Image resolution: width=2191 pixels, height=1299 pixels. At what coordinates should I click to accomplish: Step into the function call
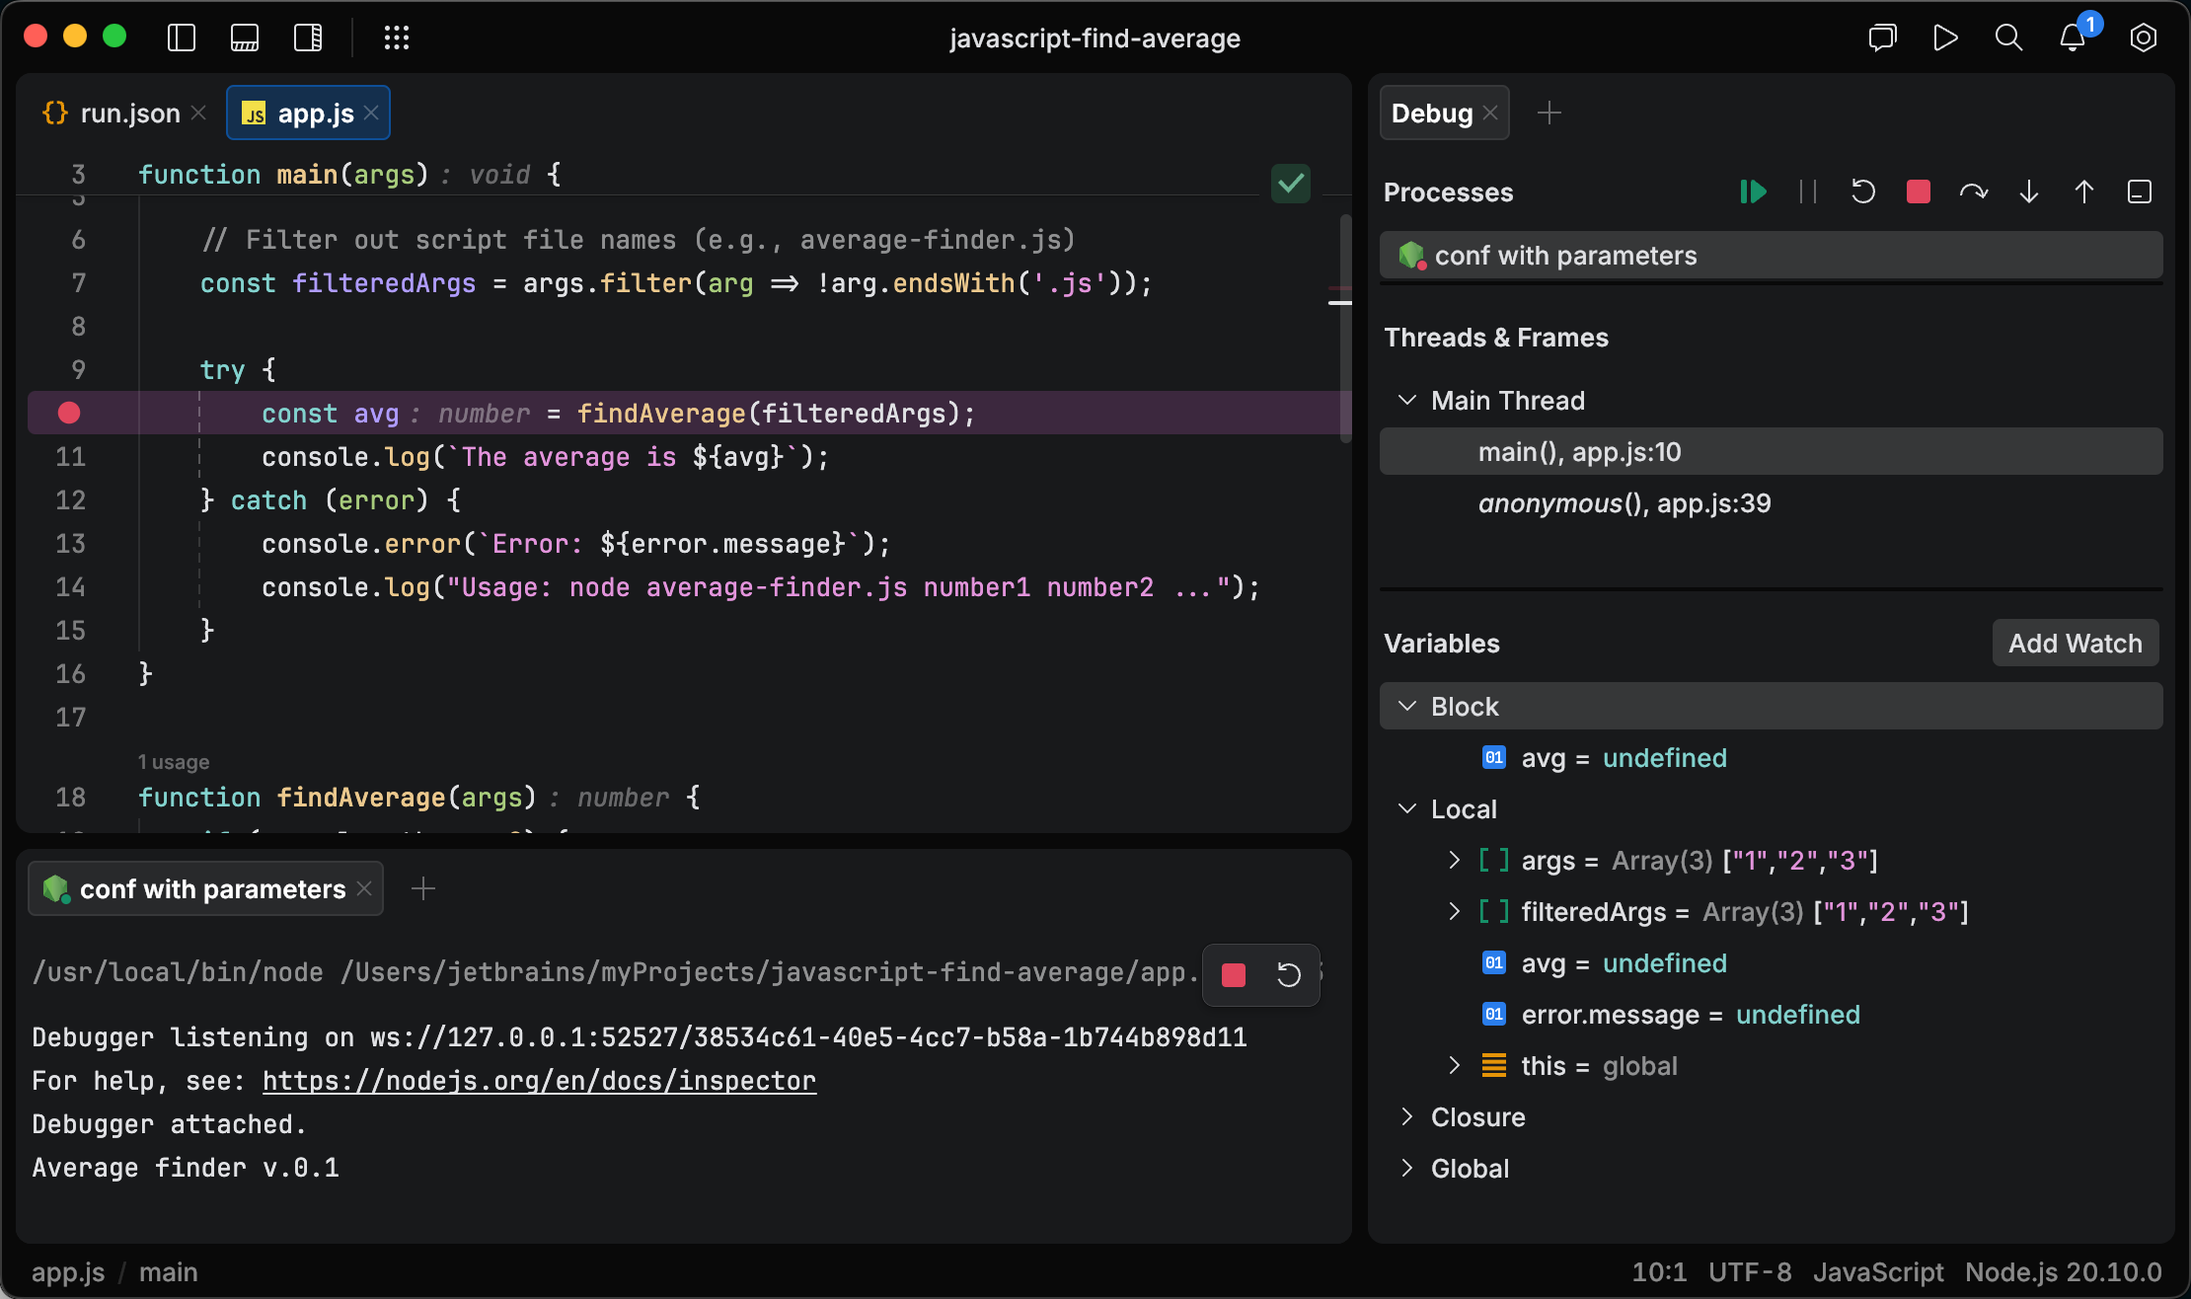pyautogui.click(x=2028, y=191)
